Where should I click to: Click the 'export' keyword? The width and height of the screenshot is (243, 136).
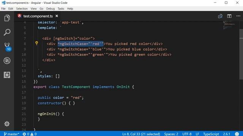[x=40, y=87]
